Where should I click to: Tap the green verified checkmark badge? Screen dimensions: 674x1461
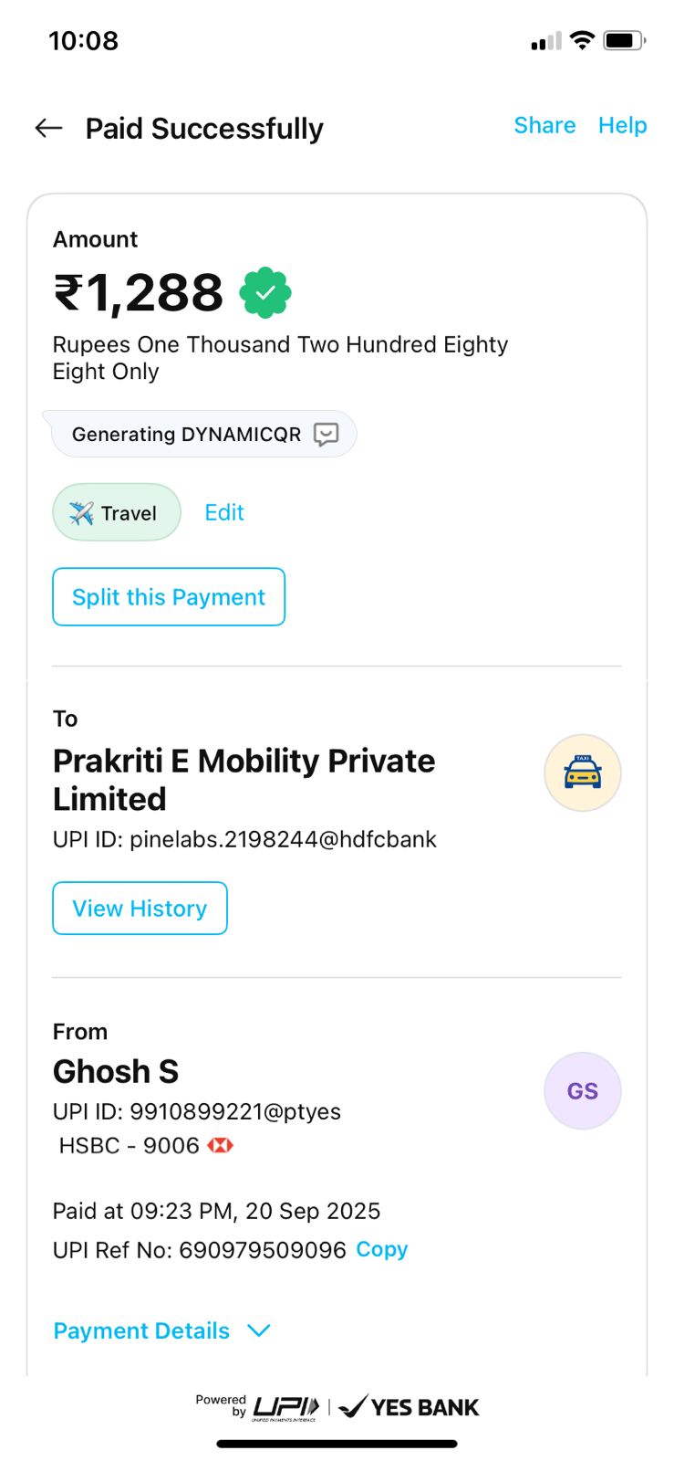click(x=265, y=293)
